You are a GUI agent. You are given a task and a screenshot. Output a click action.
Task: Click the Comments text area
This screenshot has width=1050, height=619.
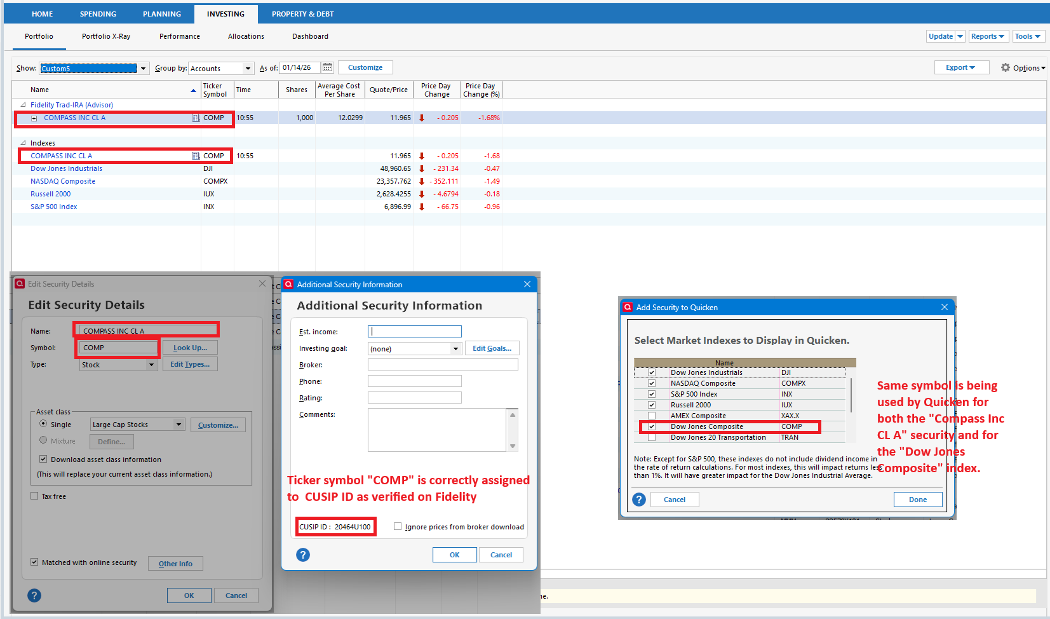click(x=437, y=430)
